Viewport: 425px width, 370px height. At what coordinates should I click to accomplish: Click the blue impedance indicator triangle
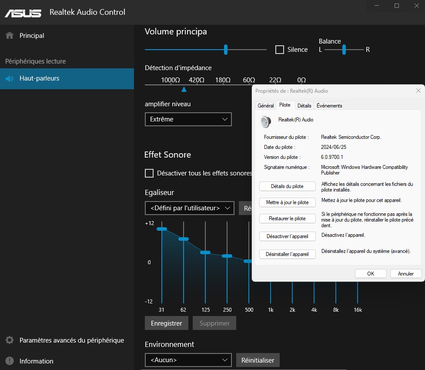click(184, 89)
